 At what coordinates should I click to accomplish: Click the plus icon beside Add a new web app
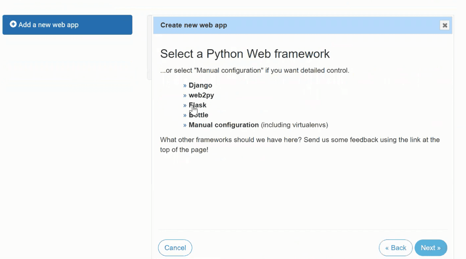click(13, 24)
